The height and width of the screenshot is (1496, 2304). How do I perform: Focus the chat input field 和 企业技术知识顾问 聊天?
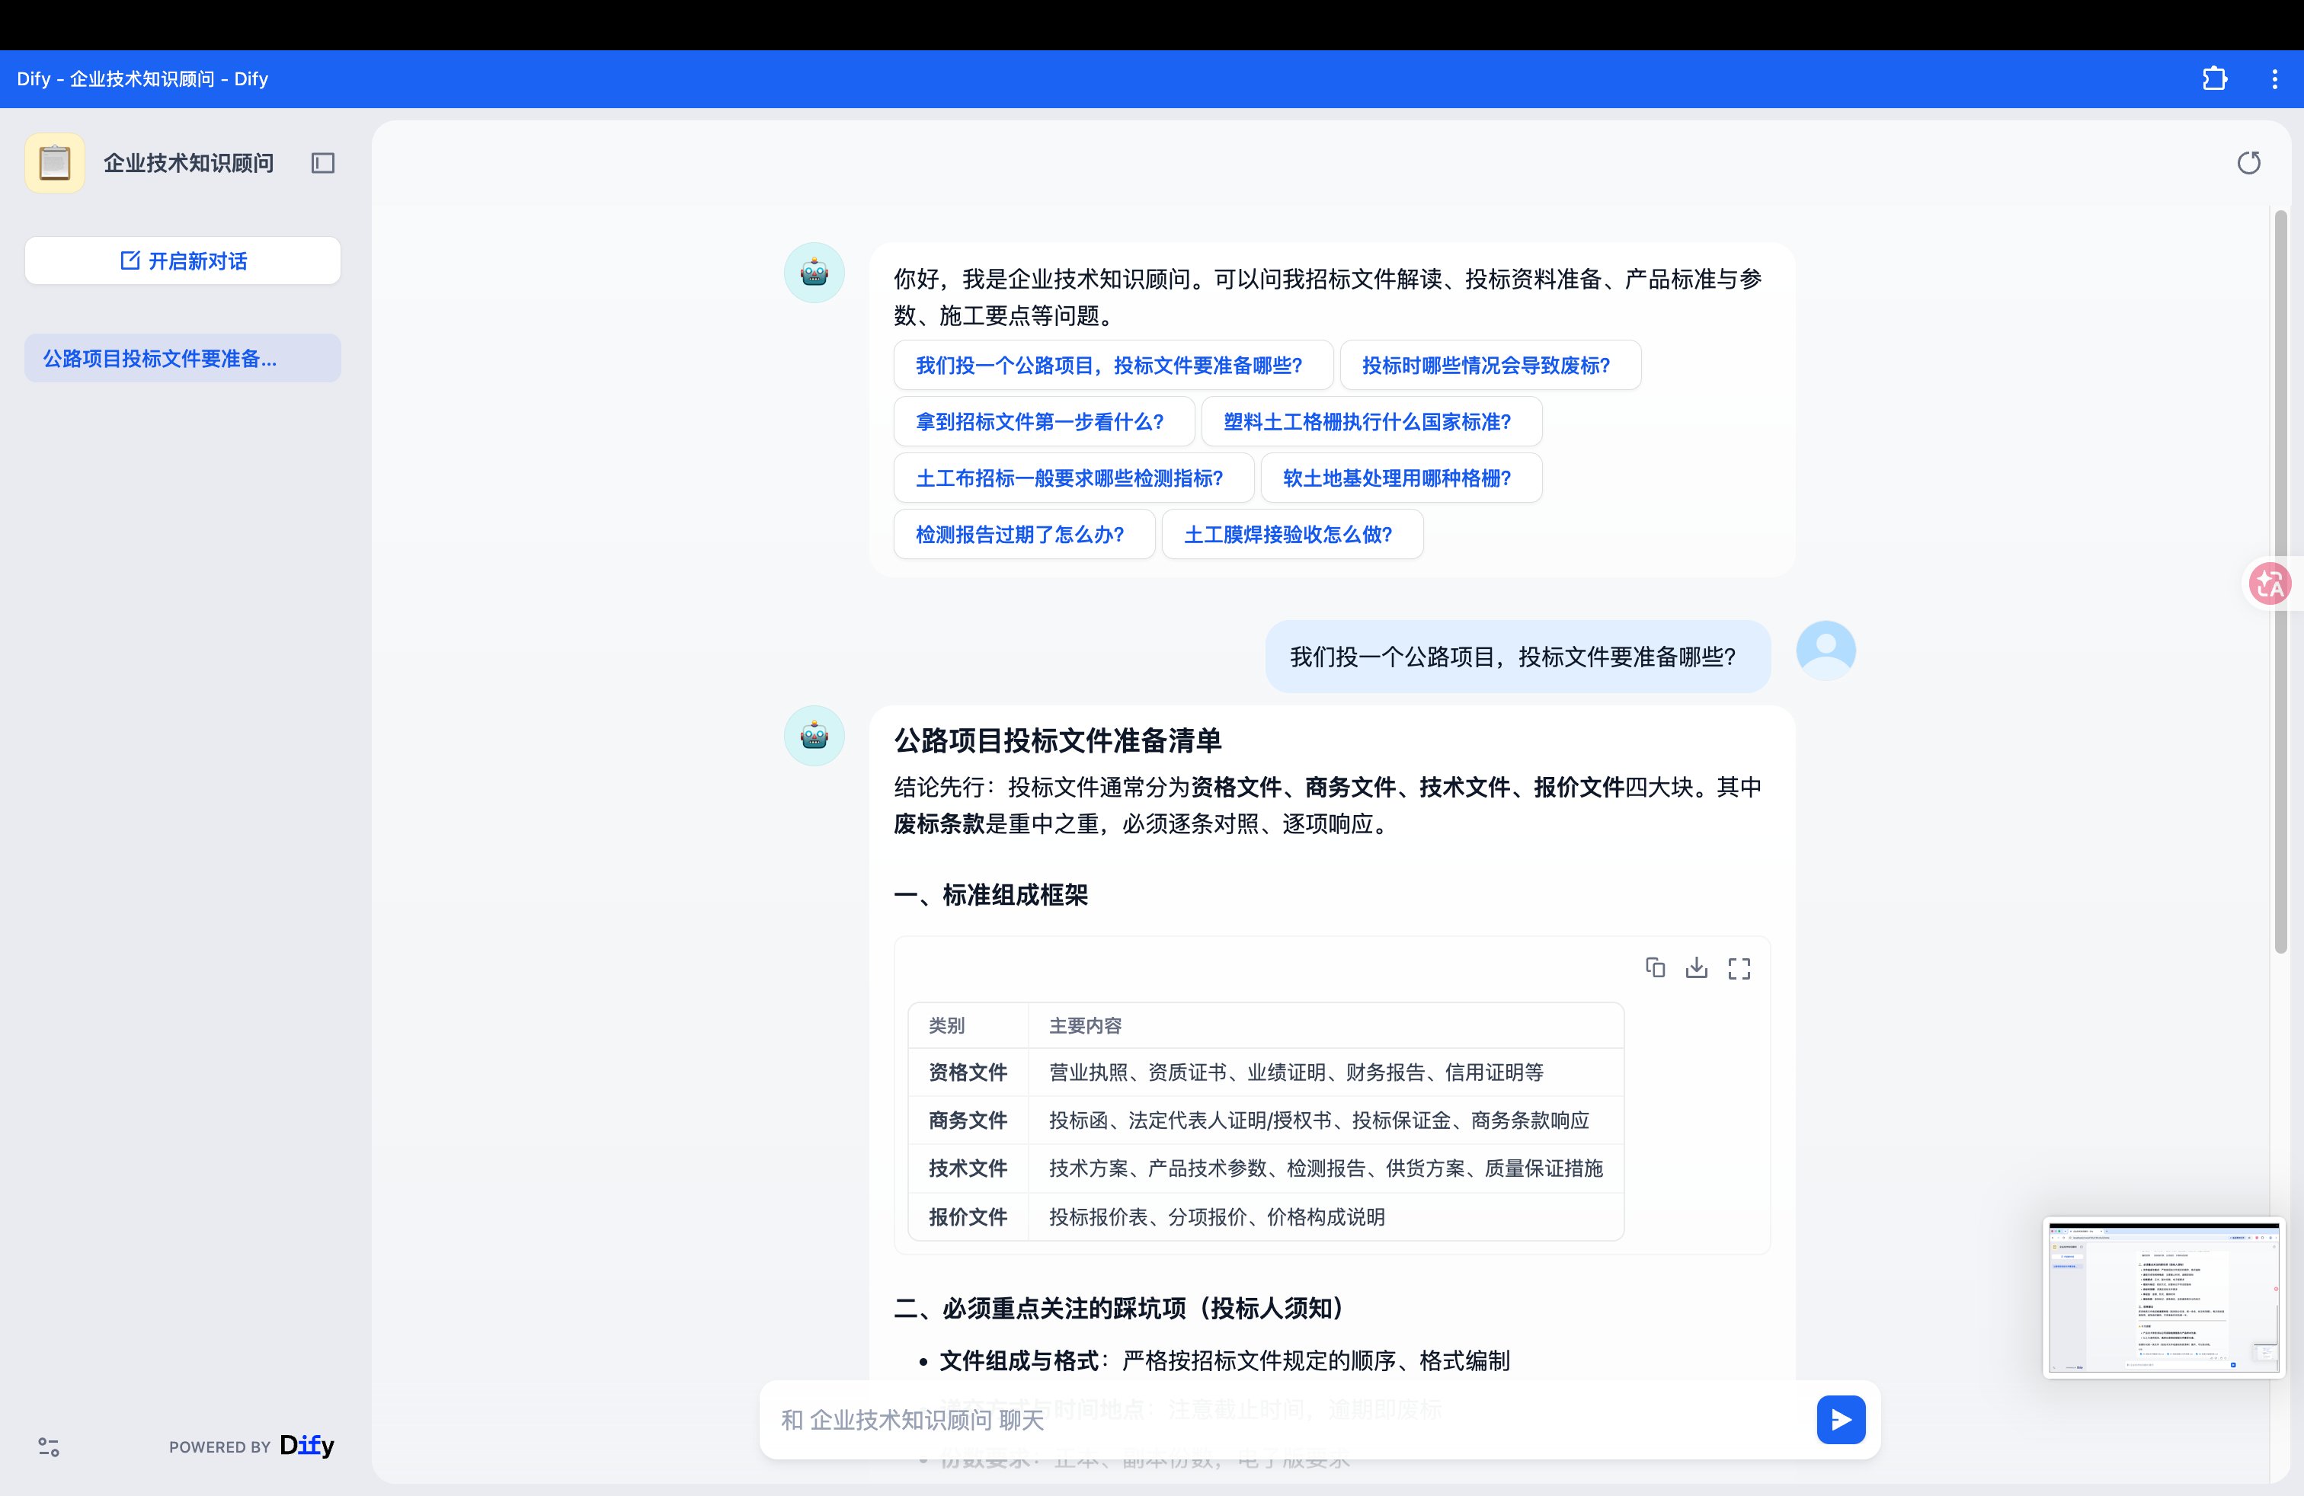[1288, 1420]
